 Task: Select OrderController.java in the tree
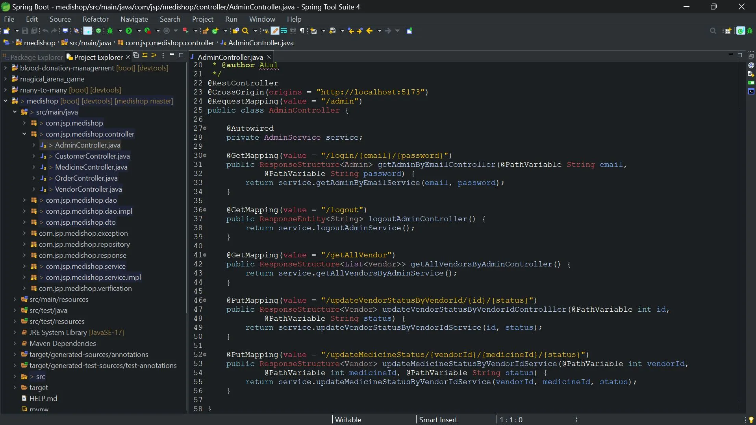tap(86, 178)
